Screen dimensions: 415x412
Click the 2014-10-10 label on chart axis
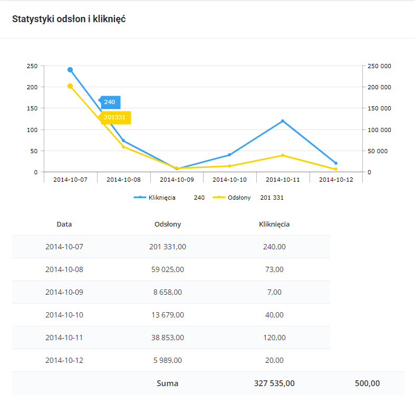pos(229,180)
